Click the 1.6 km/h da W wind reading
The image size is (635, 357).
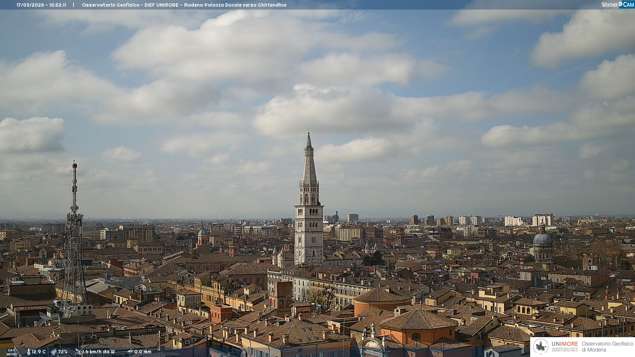[x=98, y=352]
